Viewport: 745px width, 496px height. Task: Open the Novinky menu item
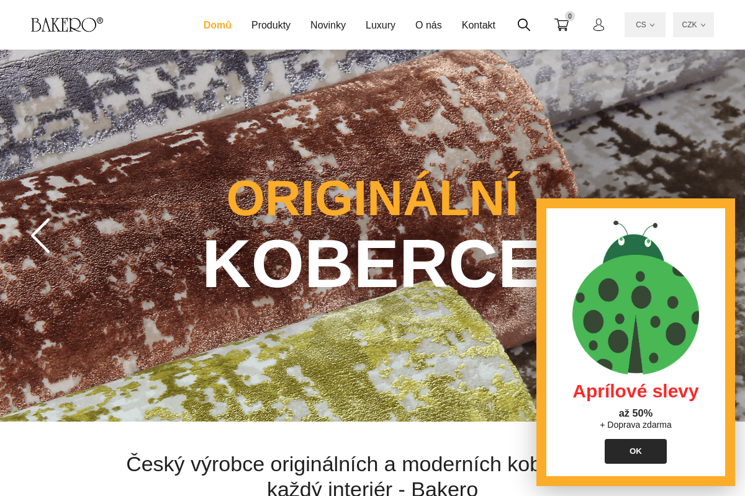tap(328, 25)
